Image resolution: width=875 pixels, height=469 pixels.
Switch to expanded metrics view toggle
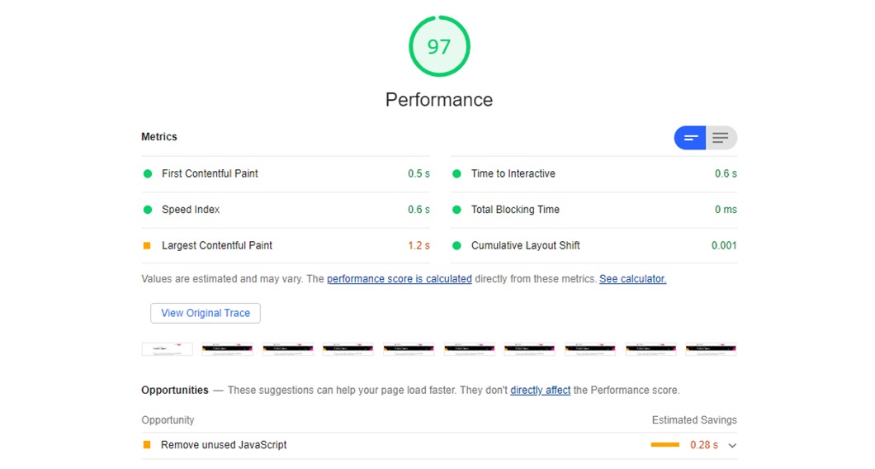pos(721,138)
